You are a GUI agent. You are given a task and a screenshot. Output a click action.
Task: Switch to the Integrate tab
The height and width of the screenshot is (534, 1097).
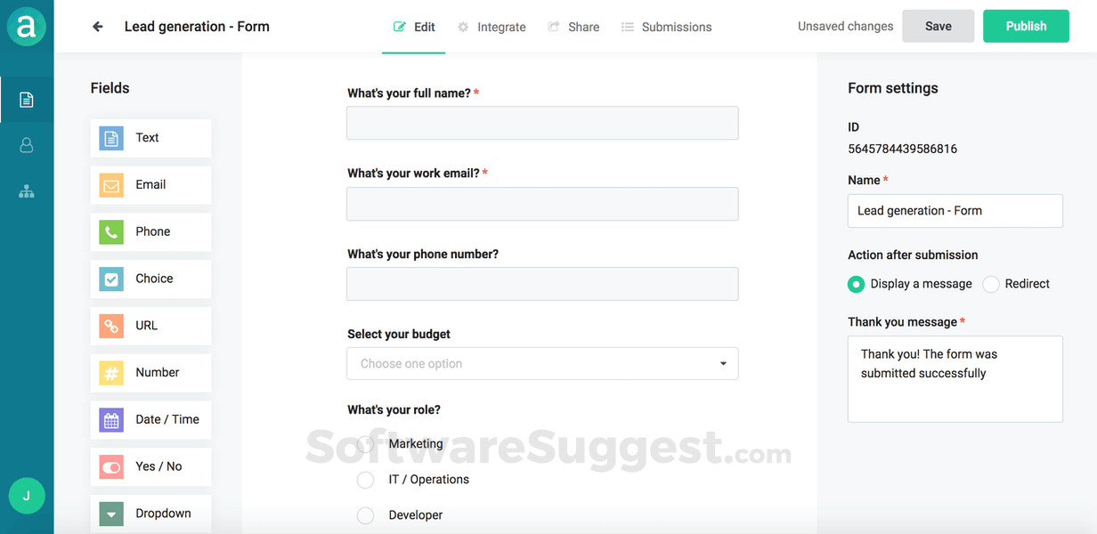coord(492,27)
